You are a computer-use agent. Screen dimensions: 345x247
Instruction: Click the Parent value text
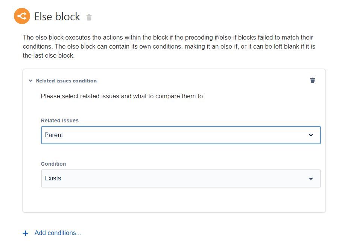[54, 135]
